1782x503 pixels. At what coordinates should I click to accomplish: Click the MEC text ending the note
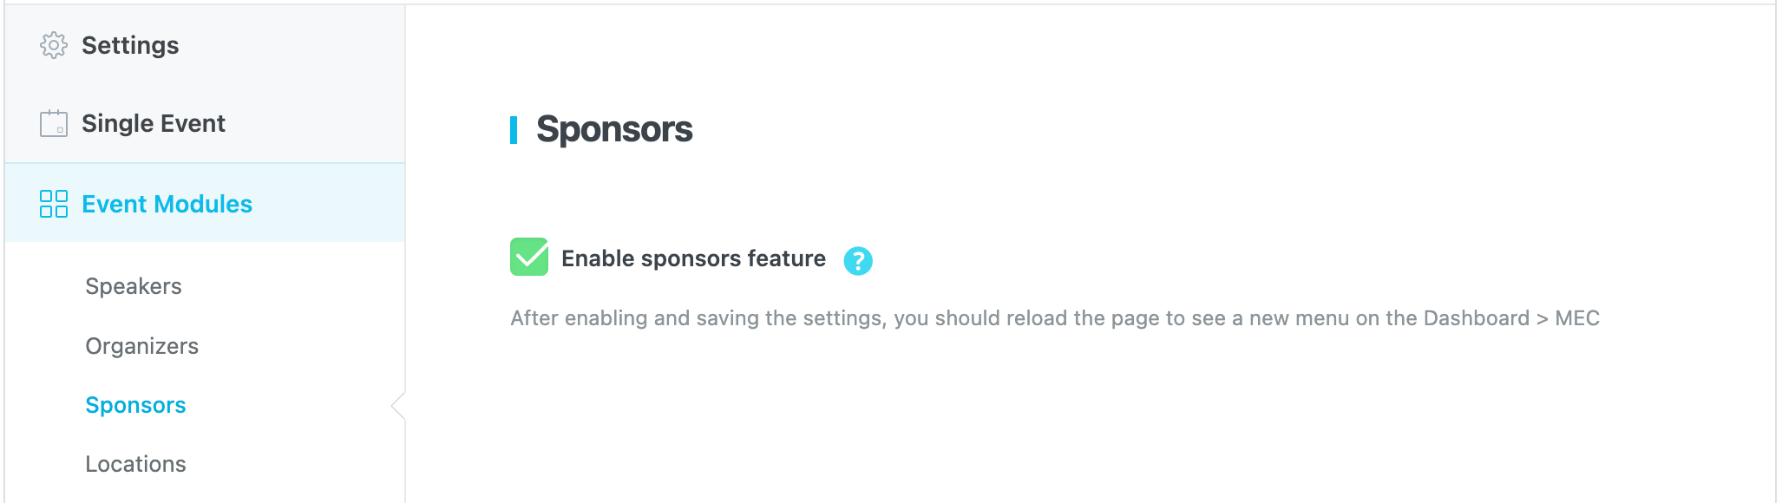point(1576,318)
